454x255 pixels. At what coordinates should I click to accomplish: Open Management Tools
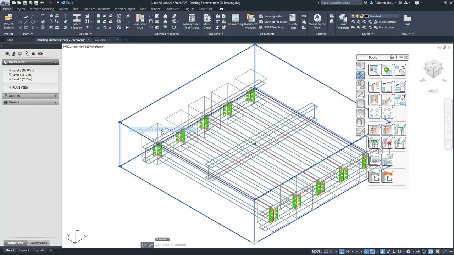[x=317, y=22]
